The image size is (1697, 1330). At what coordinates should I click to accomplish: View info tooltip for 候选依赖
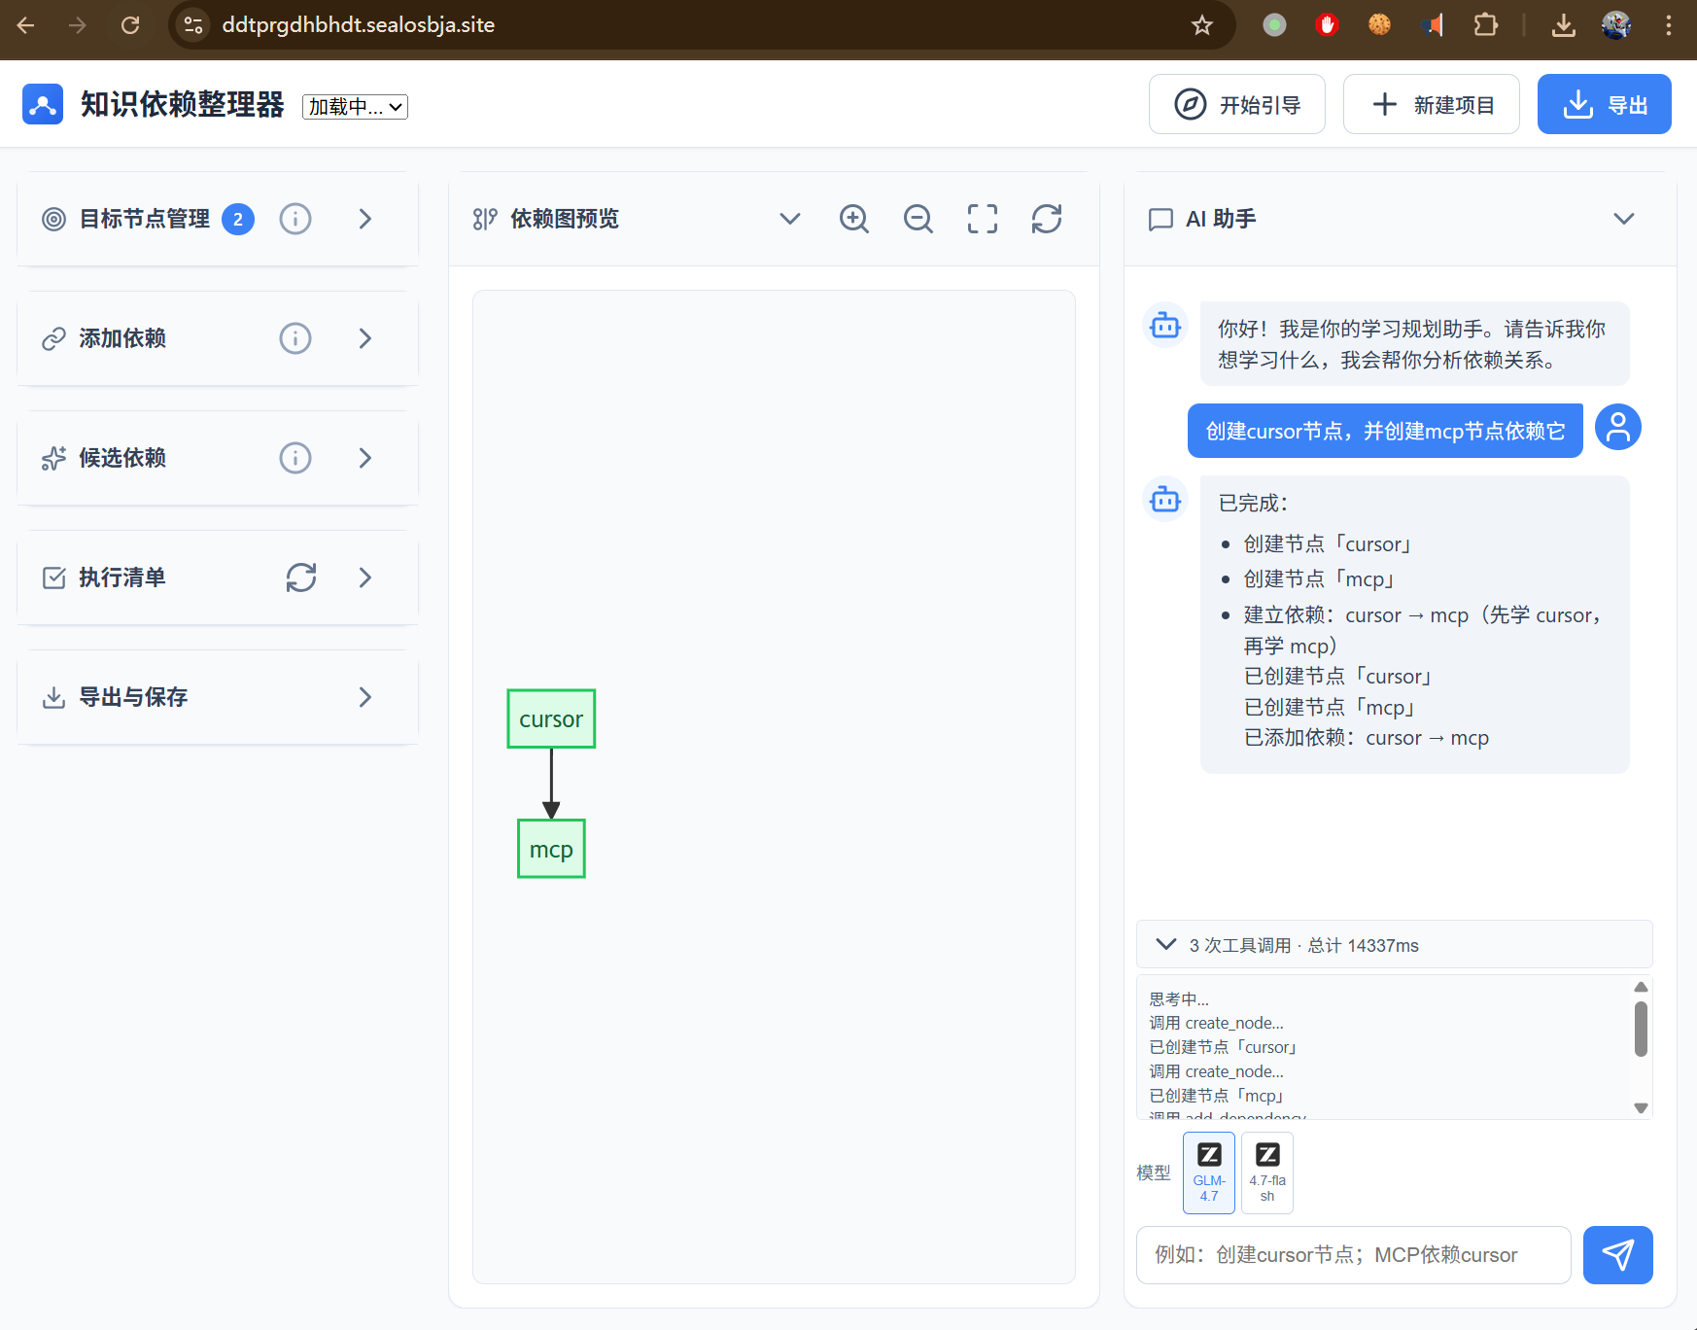click(x=295, y=458)
